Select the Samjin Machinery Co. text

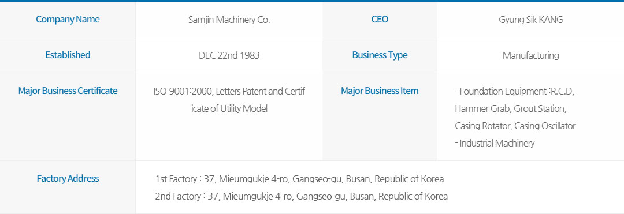pos(229,20)
